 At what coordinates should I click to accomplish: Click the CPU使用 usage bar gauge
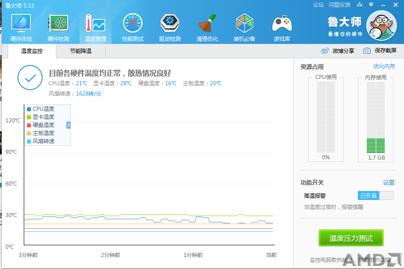tap(326, 117)
